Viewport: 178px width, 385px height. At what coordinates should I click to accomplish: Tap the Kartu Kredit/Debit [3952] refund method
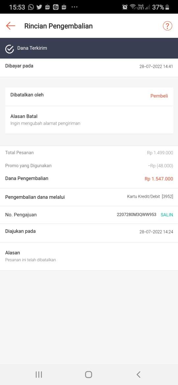150,196
